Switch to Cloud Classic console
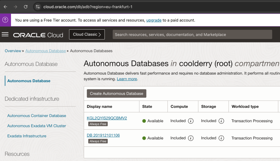Screen dimensions: 280x161 pyautogui.click(x=87, y=34)
